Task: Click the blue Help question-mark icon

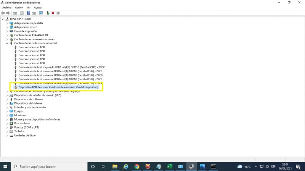Action: click(x=29, y=13)
